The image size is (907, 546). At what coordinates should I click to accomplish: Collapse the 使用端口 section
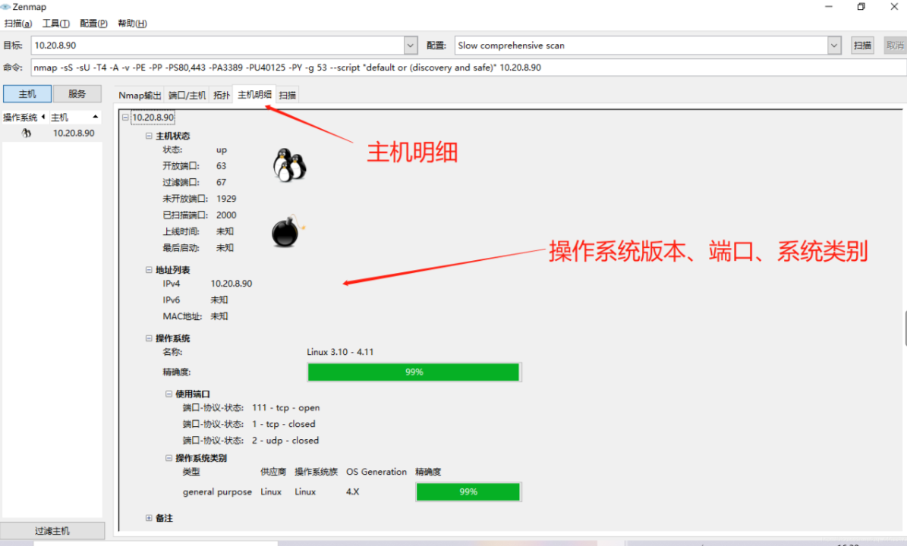tap(169, 394)
